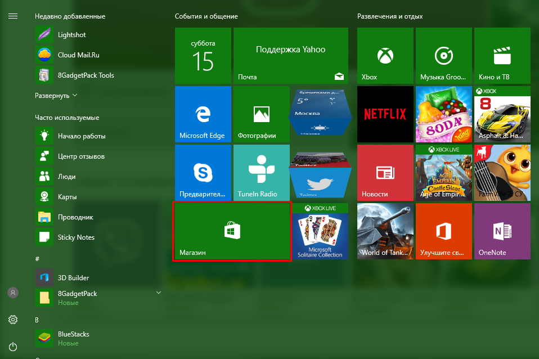Open the TuneIn Radio tile
539x359 pixels.
click(262, 173)
